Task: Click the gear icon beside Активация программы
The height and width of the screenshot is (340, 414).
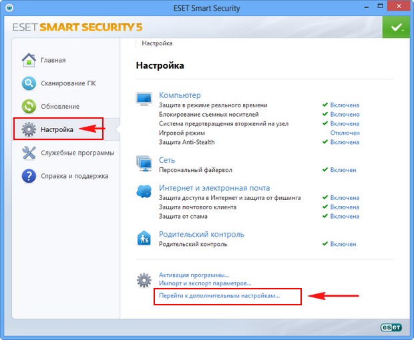Action: coord(144,280)
